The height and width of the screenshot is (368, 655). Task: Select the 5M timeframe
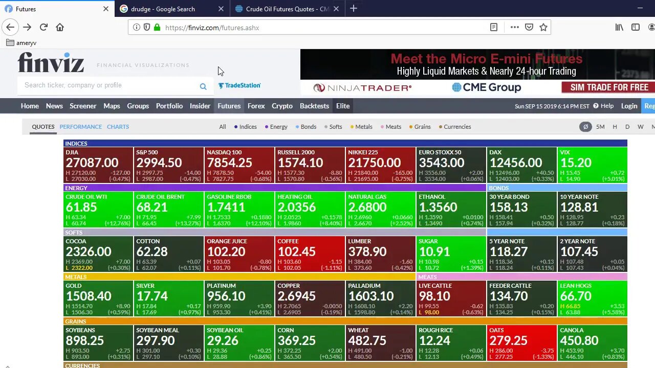pos(600,127)
